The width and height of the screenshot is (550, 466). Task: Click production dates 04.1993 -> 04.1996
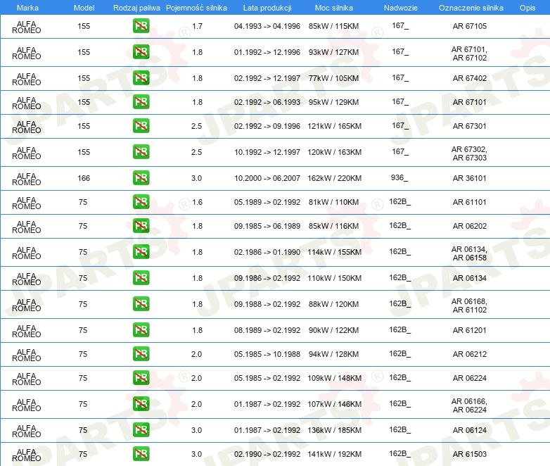click(267, 26)
